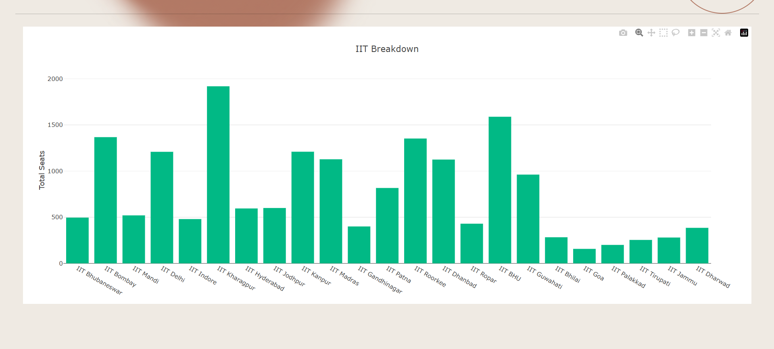Viewport: 774px width, 349px height.
Task: Click the 'IIT Dharwad' x-axis label
Action: click(713, 277)
